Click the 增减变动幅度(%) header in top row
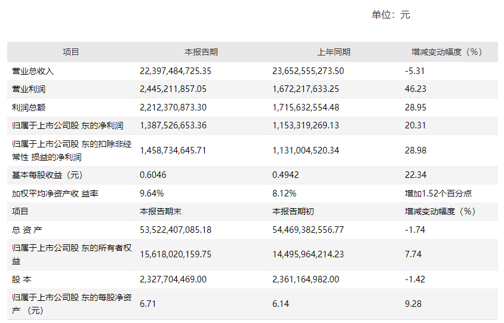The image size is (504, 323). tap(447, 52)
